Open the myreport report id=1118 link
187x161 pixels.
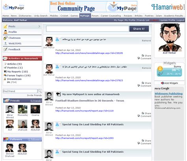pos(84,111)
